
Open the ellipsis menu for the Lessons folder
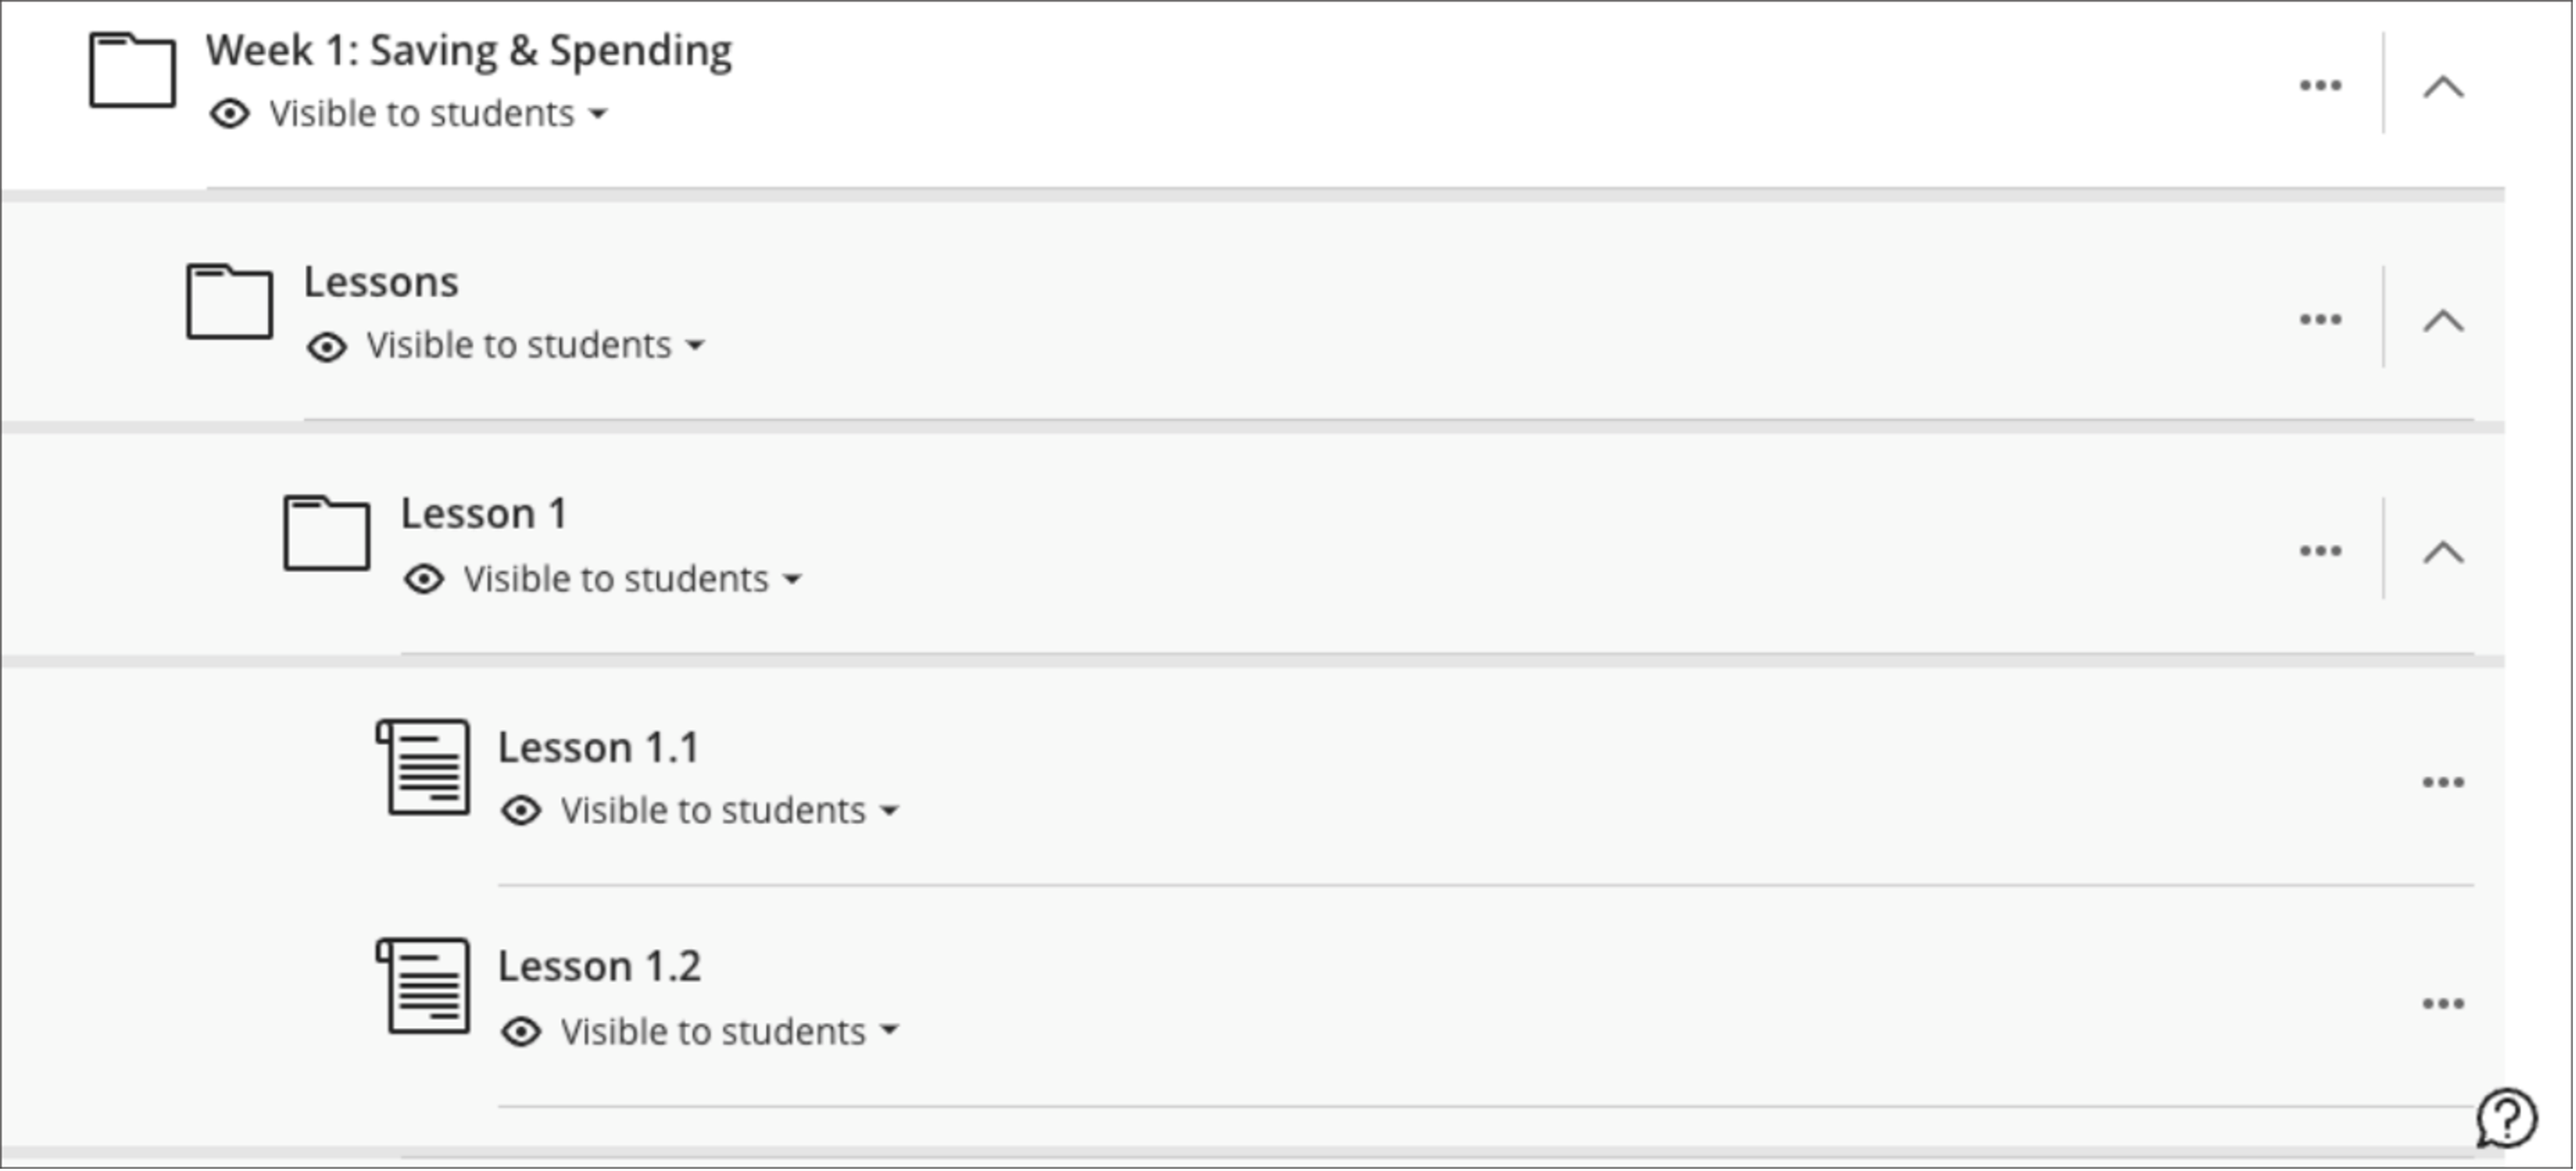click(2320, 320)
